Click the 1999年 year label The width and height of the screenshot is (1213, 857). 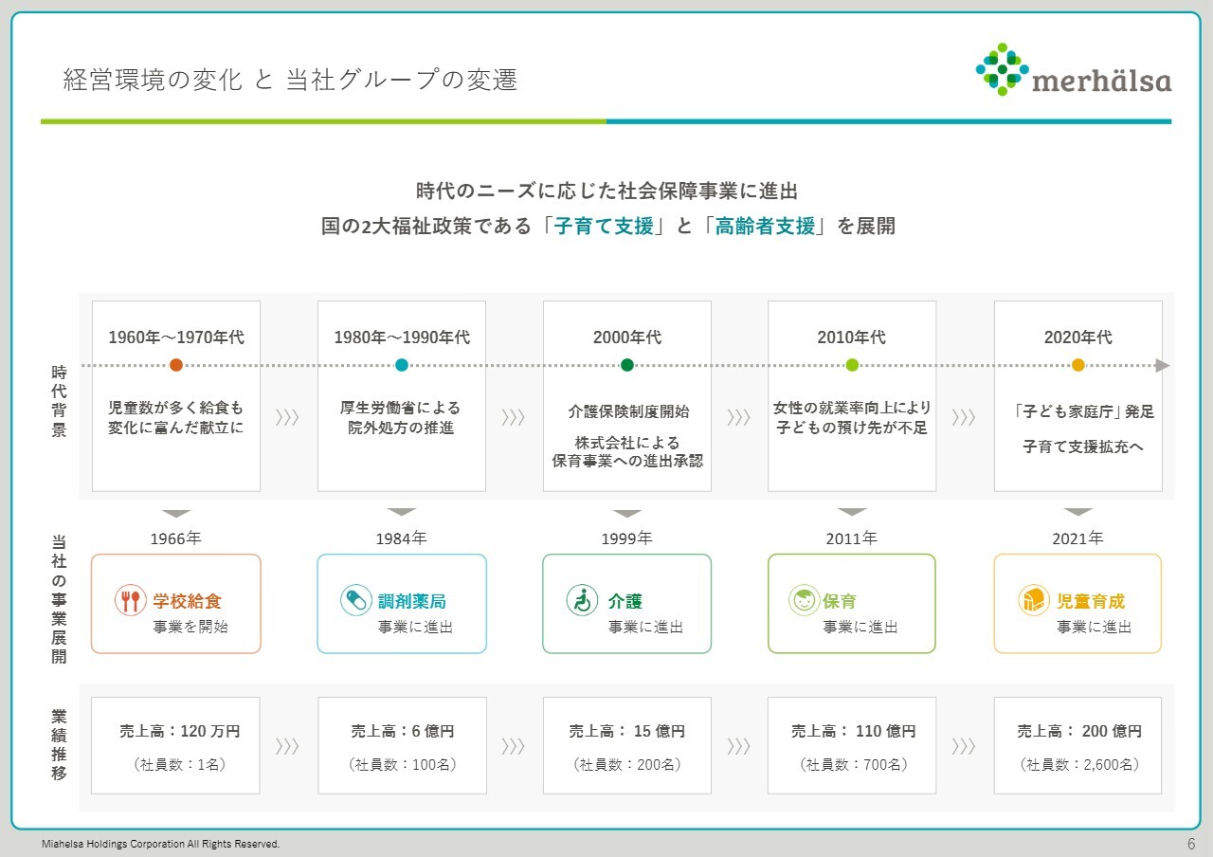click(x=627, y=538)
